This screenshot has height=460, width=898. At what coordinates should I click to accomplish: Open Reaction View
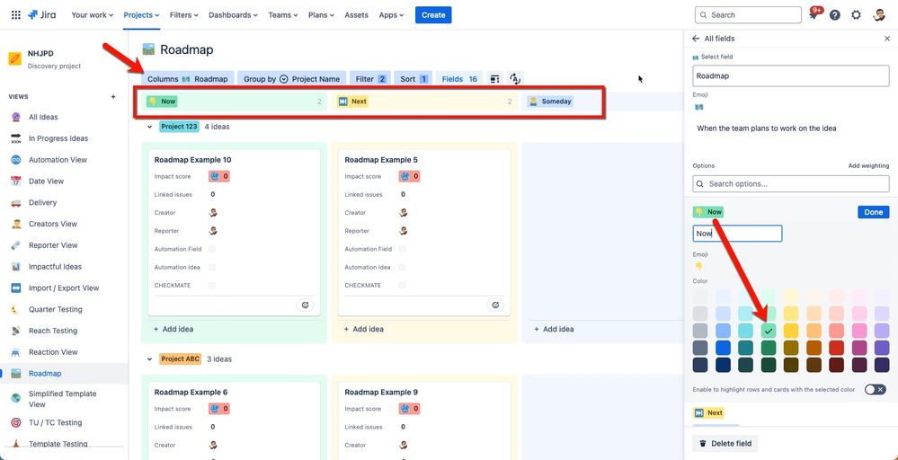pos(53,352)
